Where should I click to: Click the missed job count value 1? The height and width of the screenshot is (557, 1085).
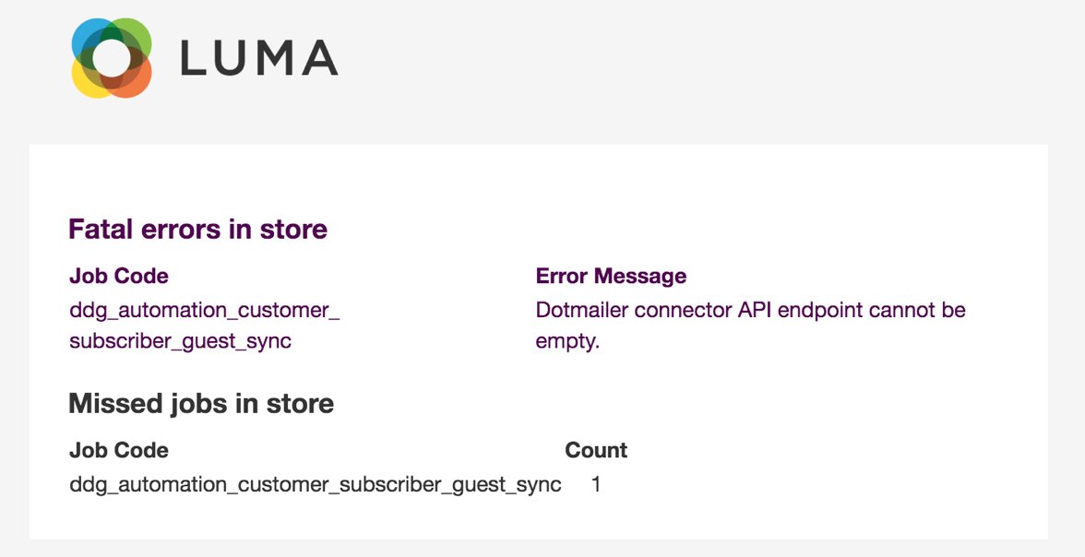click(596, 484)
